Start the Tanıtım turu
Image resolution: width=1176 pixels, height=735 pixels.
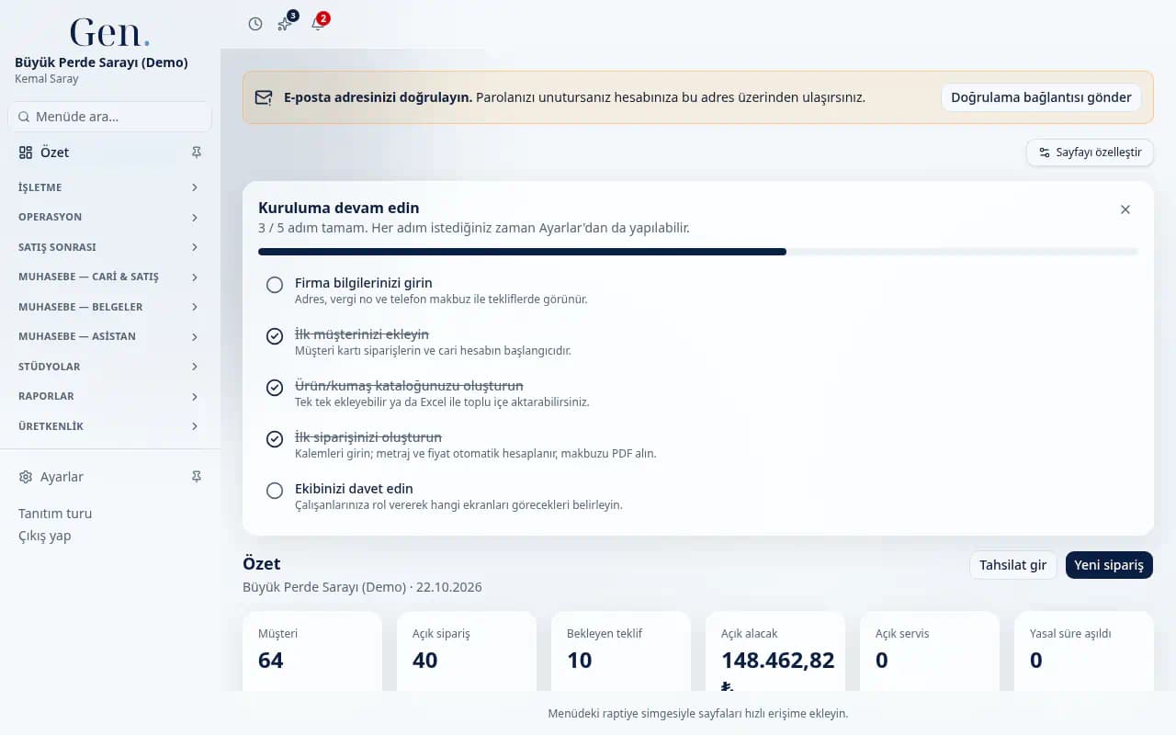tap(55, 514)
